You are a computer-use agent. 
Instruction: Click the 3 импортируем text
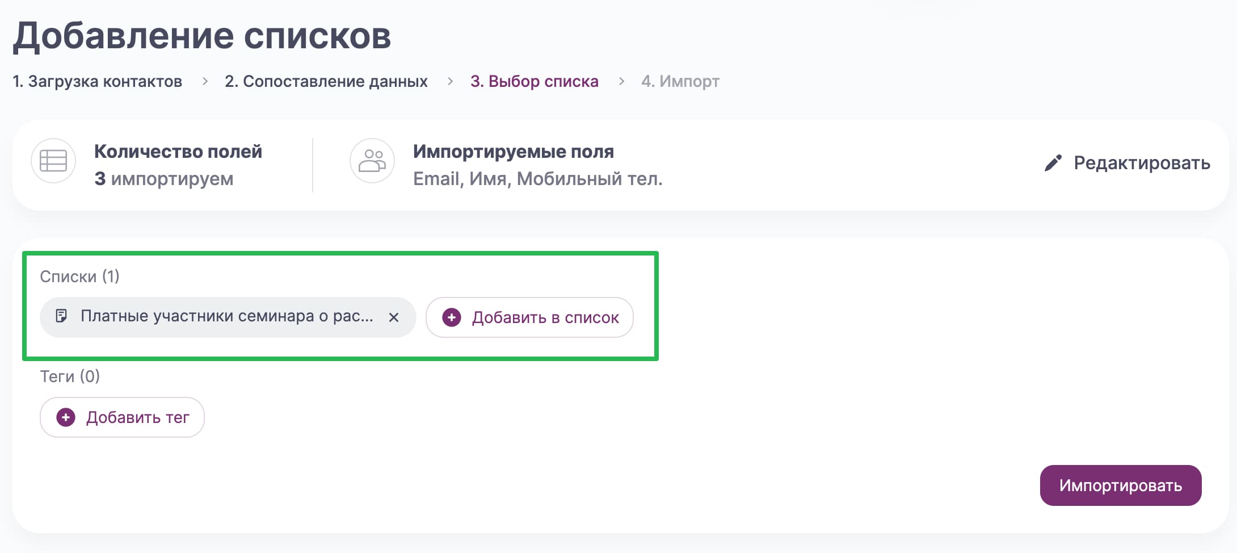coord(164,179)
